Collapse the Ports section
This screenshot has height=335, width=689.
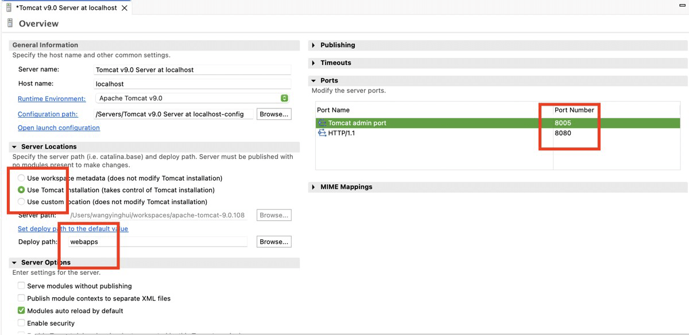(x=313, y=81)
